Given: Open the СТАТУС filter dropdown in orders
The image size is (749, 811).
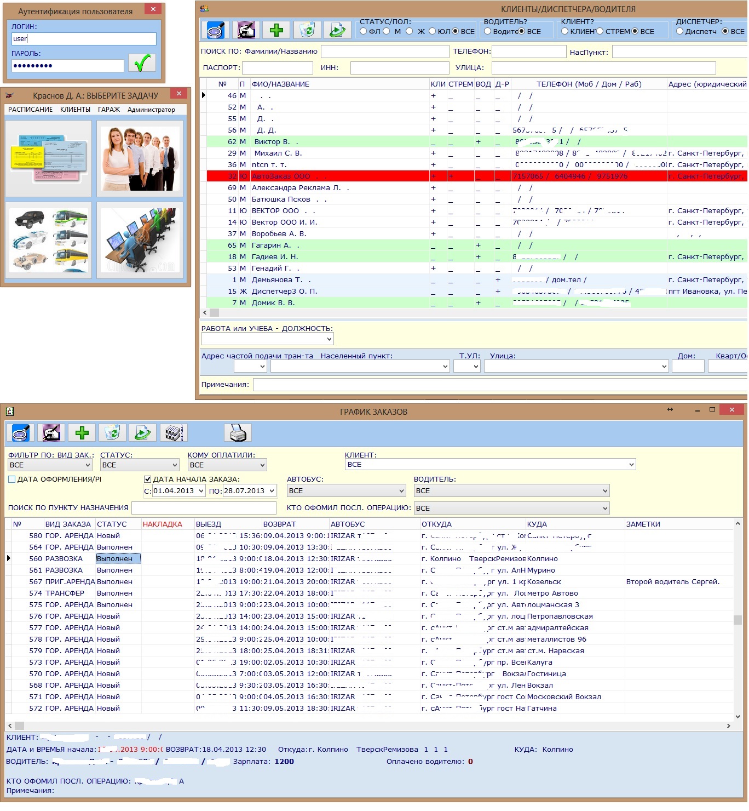Looking at the screenshot, I should click(x=140, y=465).
